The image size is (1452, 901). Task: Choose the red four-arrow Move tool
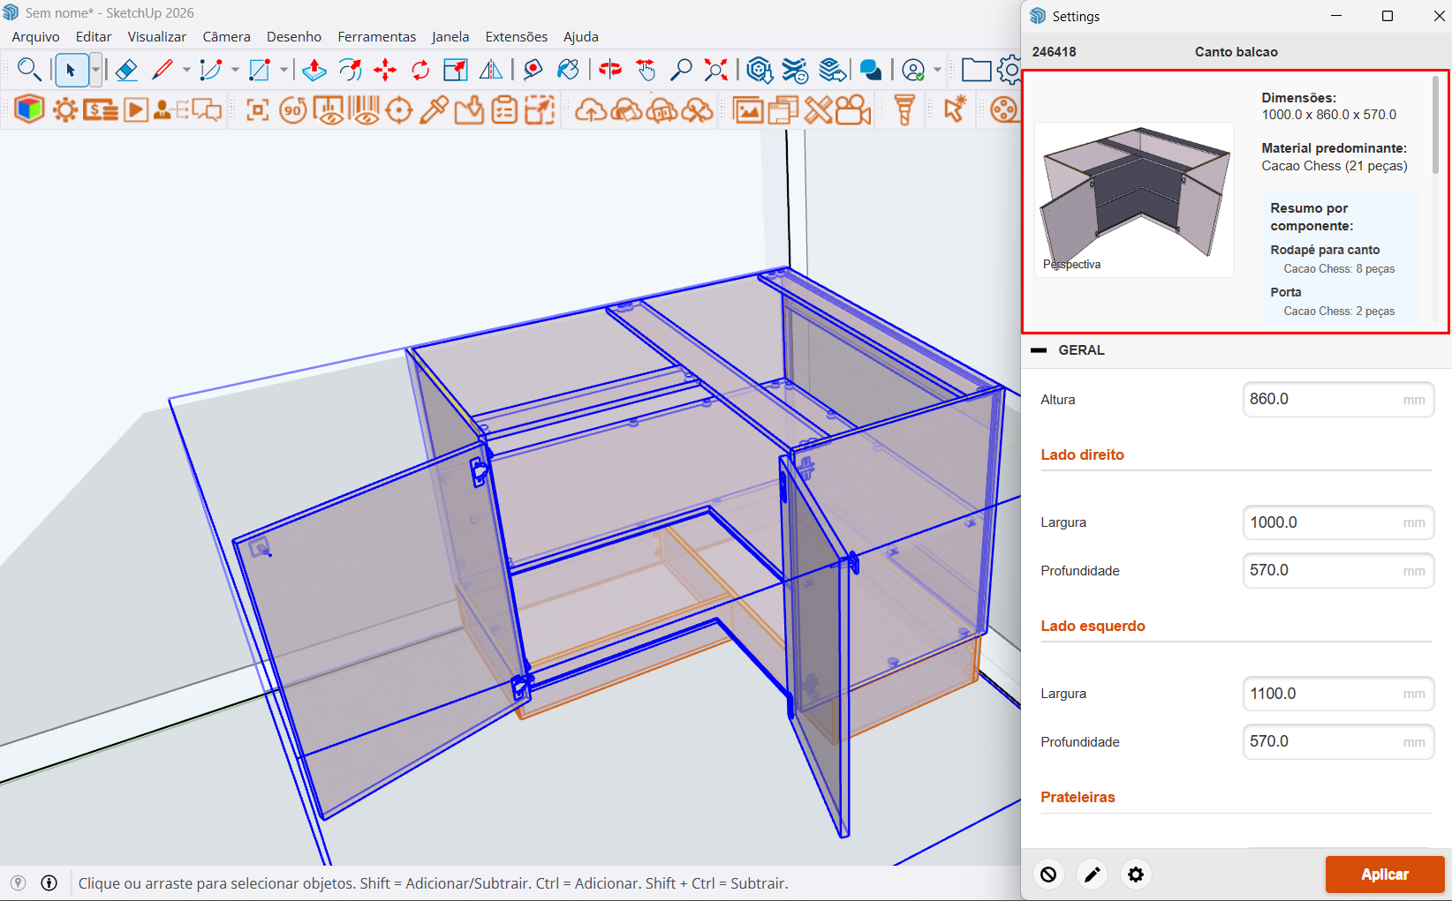pyautogui.click(x=385, y=70)
